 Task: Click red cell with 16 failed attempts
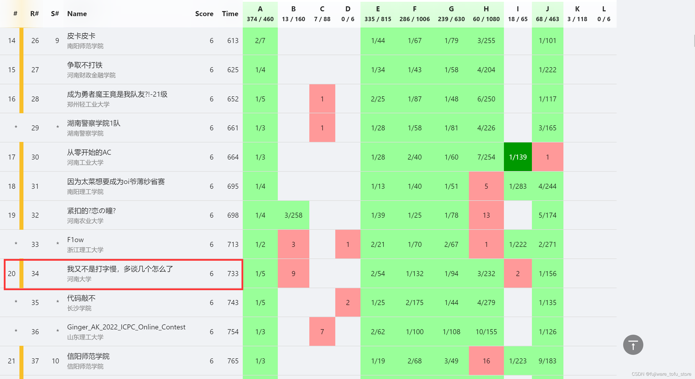(x=486, y=361)
